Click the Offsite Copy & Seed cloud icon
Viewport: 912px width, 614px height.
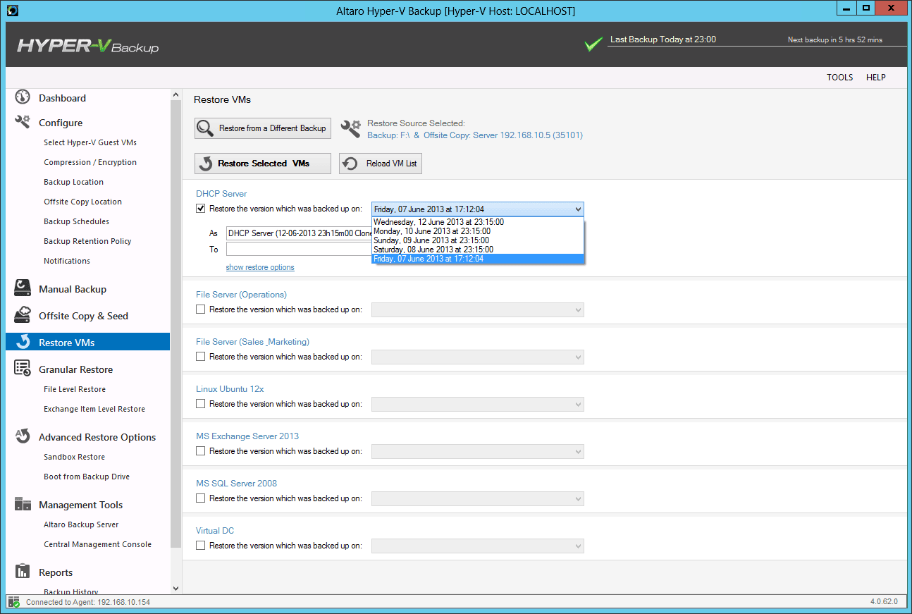coord(23,315)
